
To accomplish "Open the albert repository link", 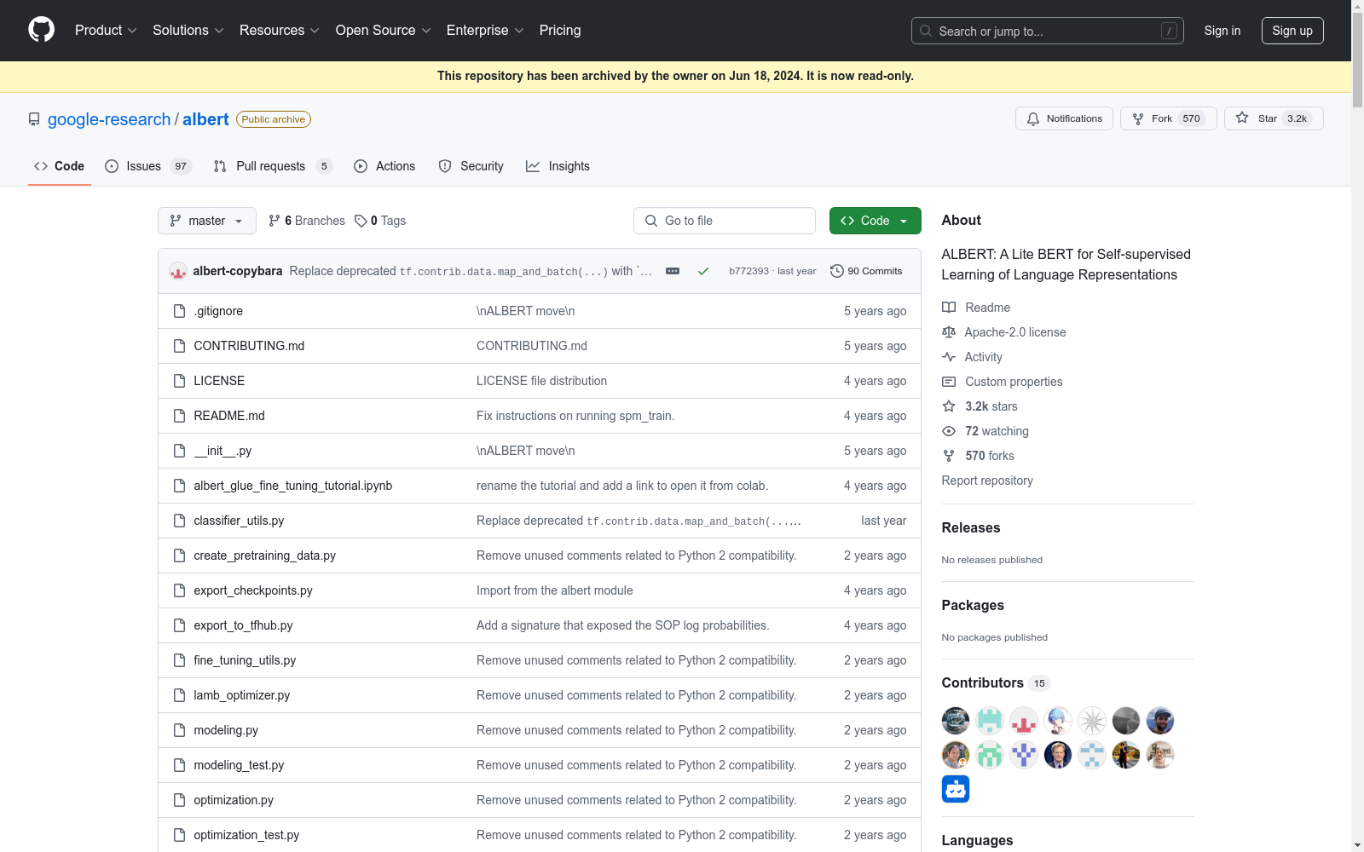I will coord(205,119).
